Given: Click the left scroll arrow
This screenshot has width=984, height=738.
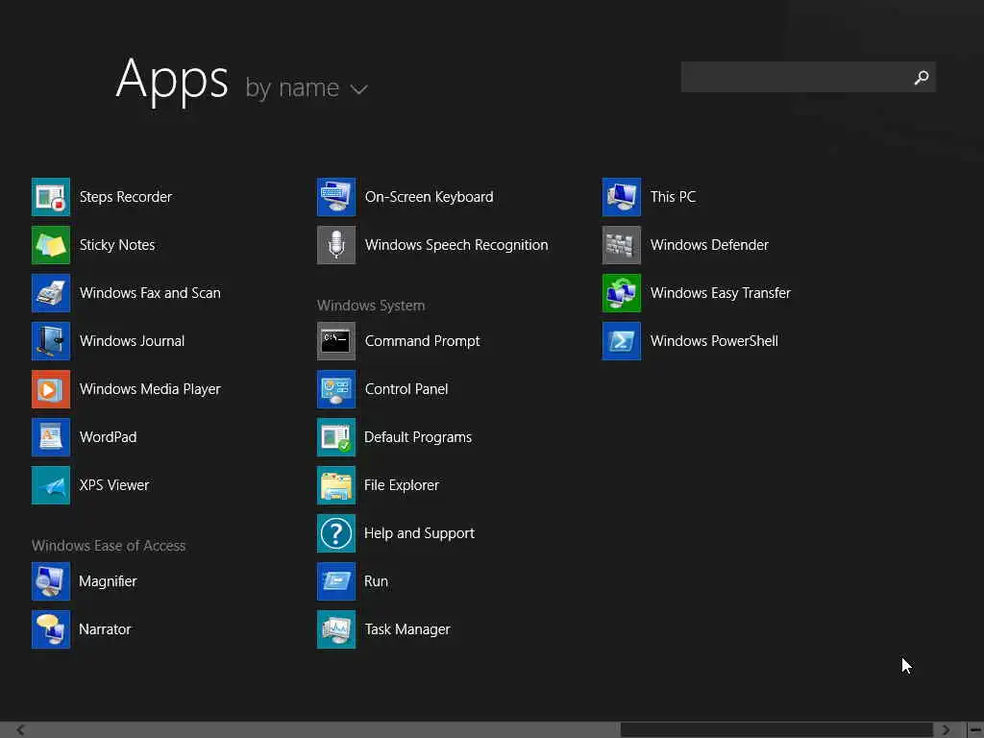Looking at the screenshot, I should tap(20, 730).
